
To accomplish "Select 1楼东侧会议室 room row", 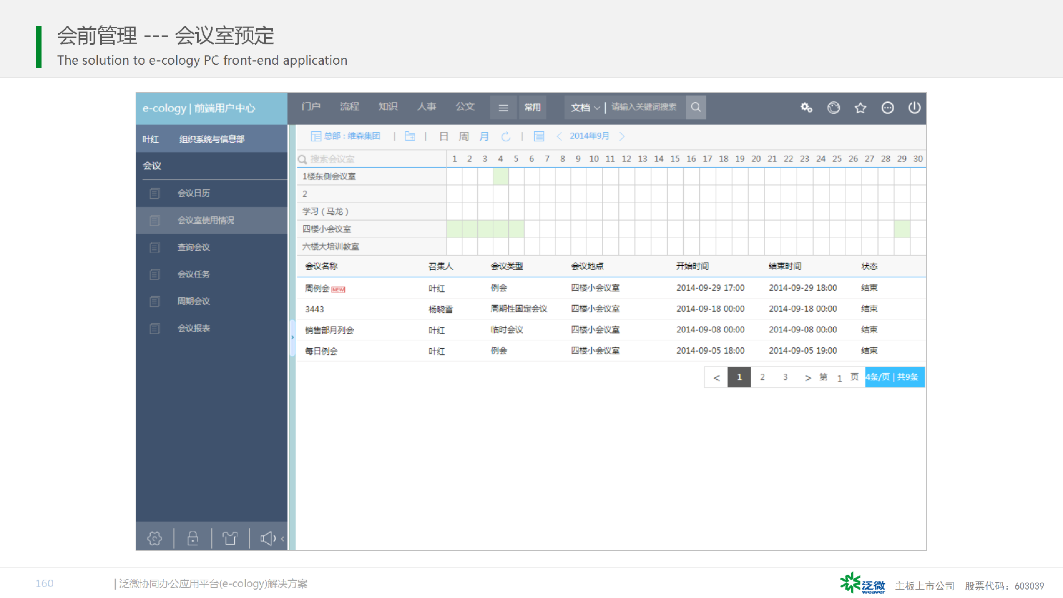I will [372, 177].
